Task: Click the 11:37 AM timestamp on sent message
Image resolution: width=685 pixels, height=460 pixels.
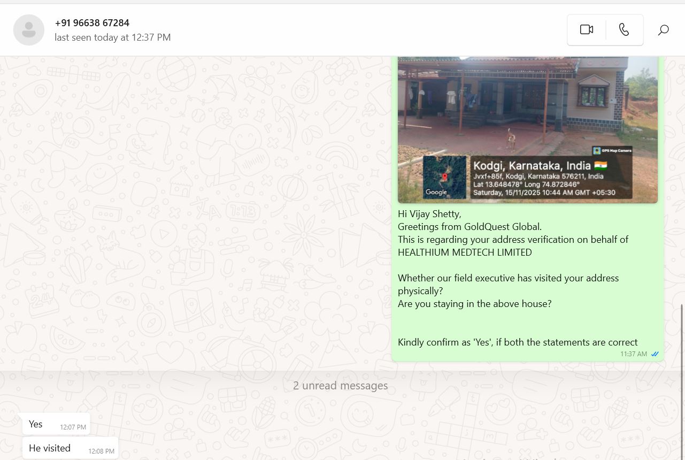Action: (634, 354)
